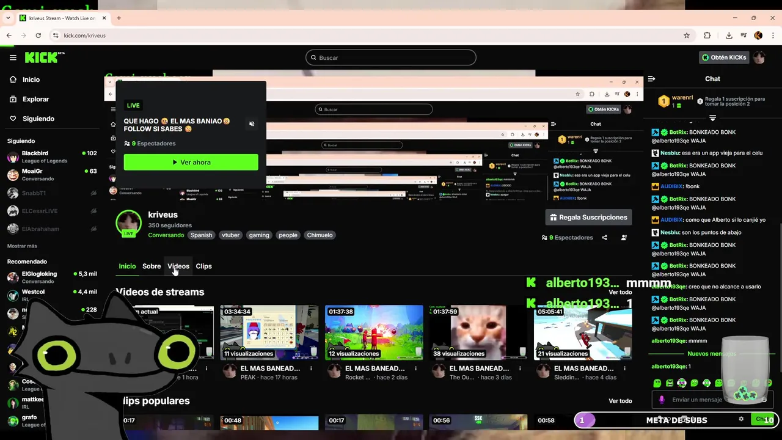Open recommended channel Westcol
The width and height of the screenshot is (782, 440).
tap(52, 295)
